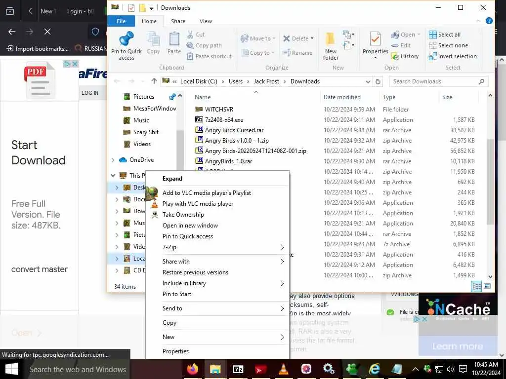Click Select none in ribbon
This screenshot has height=379, width=506.
click(448, 45)
